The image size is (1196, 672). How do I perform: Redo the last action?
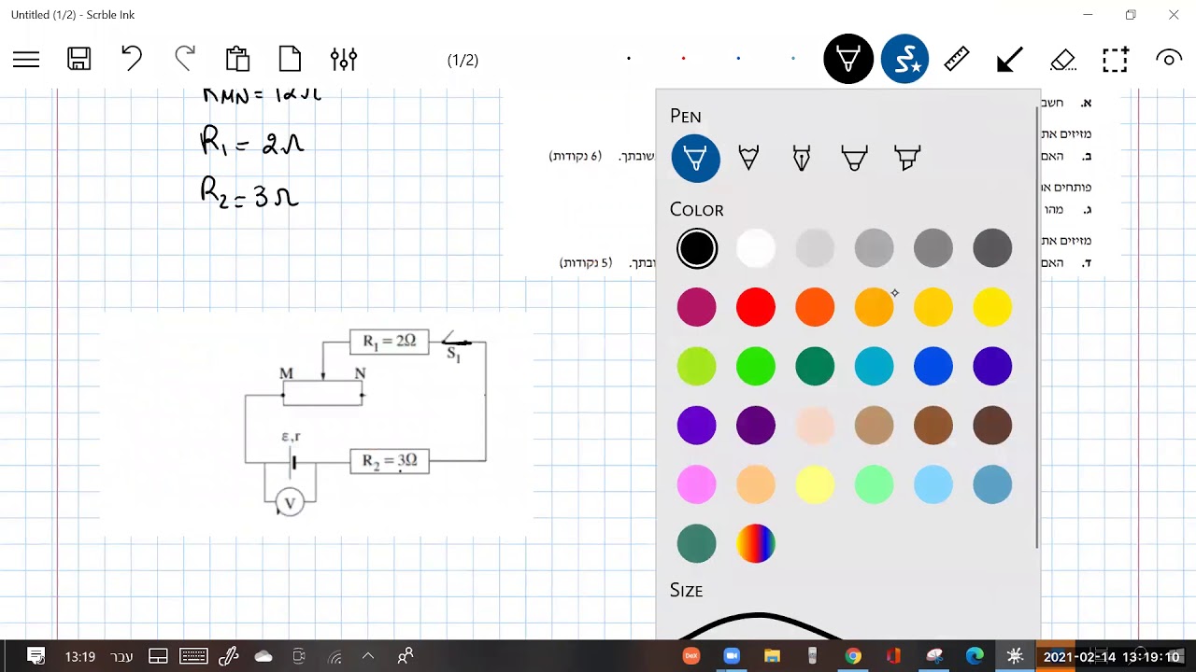coord(185,59)
